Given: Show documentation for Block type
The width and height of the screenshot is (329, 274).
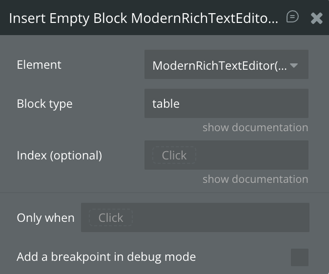Looking at the screenshot, I should [x=255, y=128].
